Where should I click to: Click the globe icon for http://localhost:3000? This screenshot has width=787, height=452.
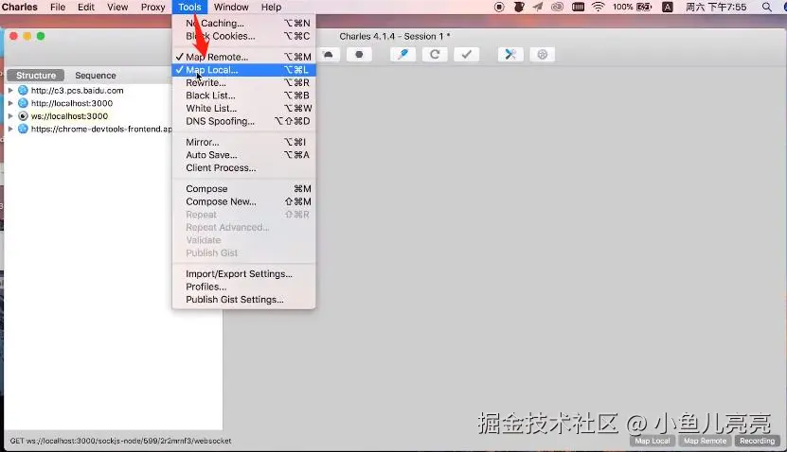[x=23, y=103]
